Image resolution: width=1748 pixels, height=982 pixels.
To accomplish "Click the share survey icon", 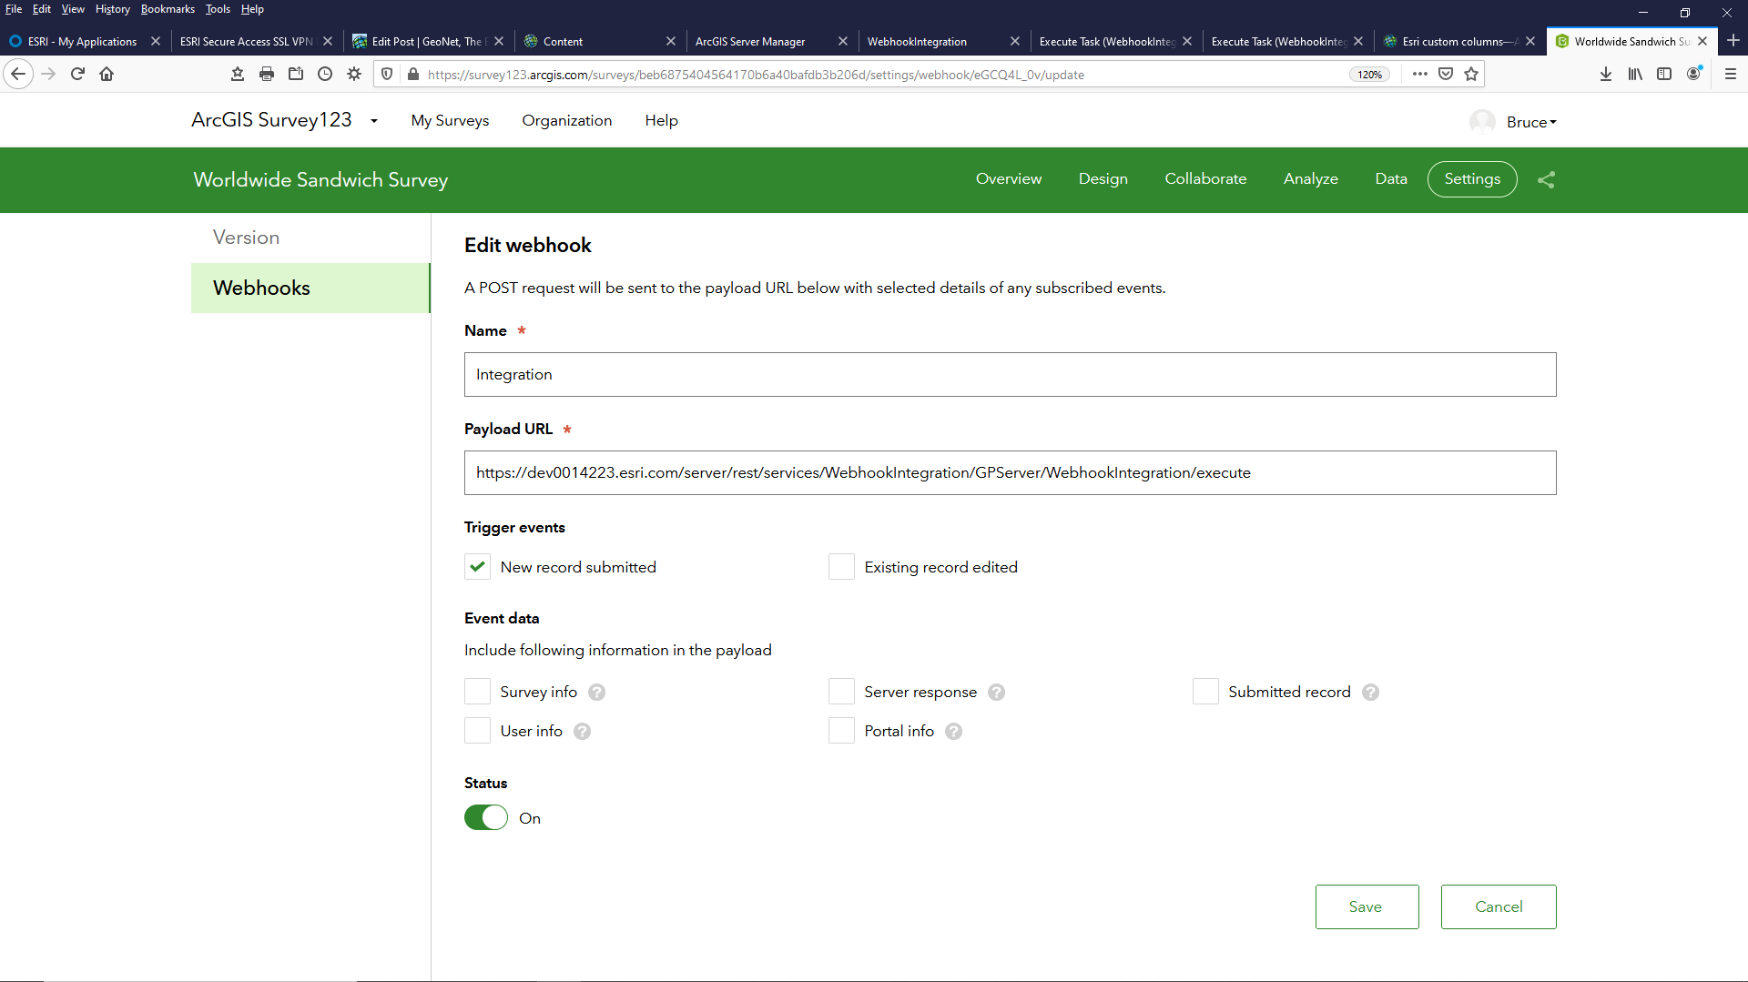I will click(x=1546, y=179).
